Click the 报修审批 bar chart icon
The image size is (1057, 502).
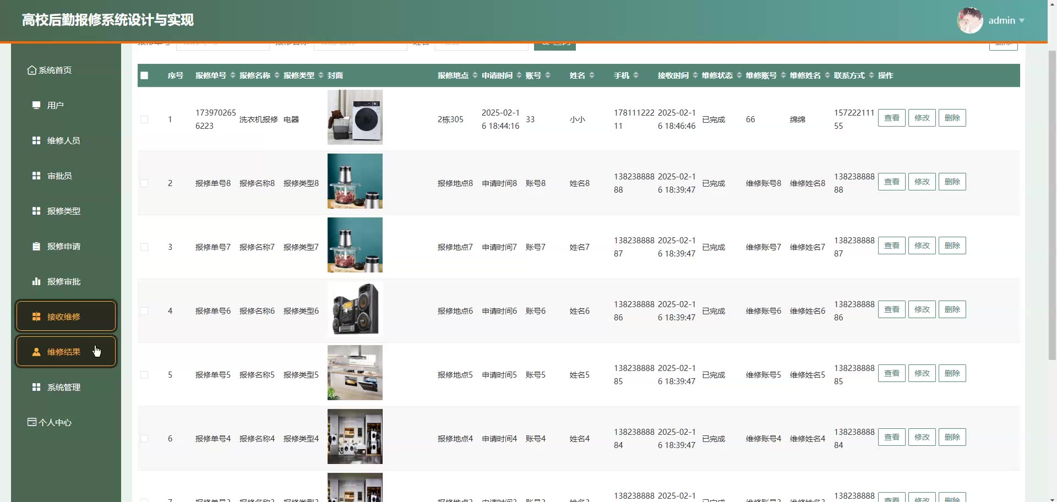pyautogui.click(x=36, y=281)
